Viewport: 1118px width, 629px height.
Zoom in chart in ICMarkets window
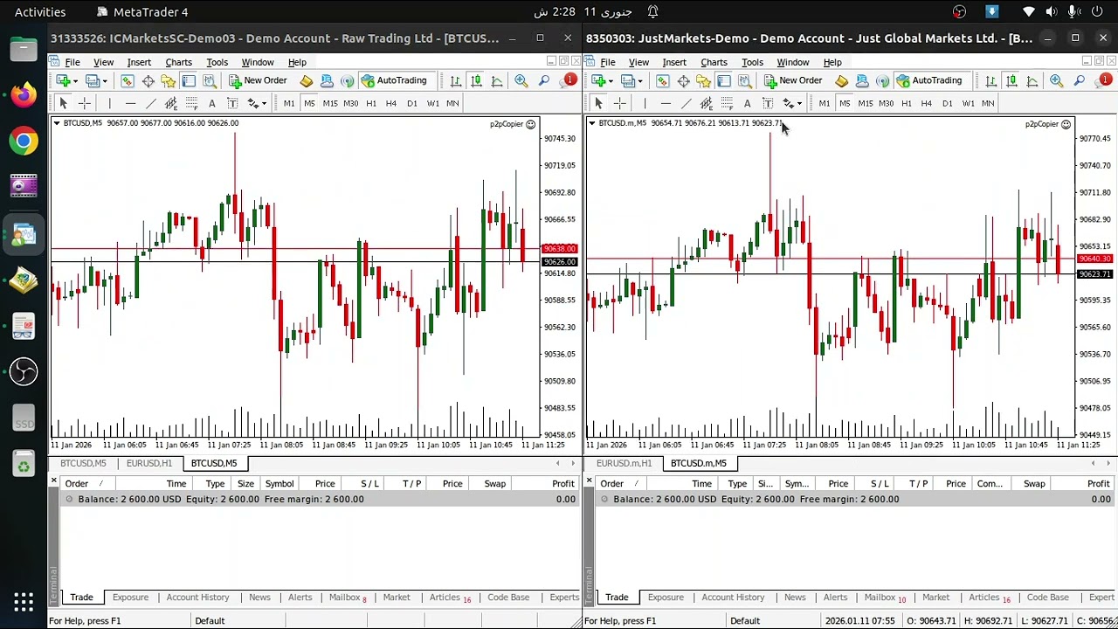(521, 80)
